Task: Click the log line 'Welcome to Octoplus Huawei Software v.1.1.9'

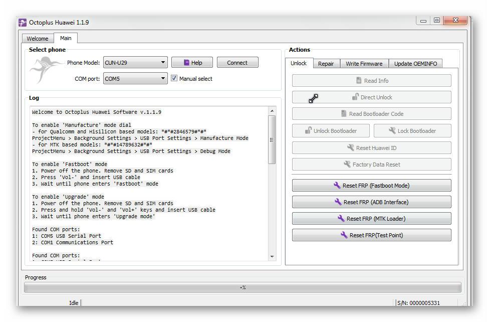Action: [97, 112]
